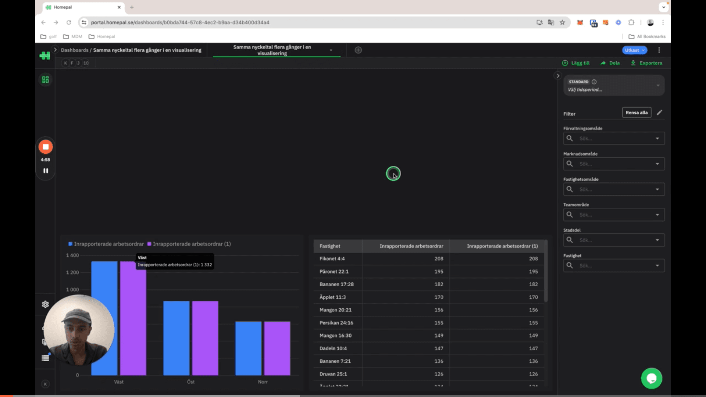Go to Dashboards breadcrumb link
The height and width of the screenshot is (397, 706).
(75, 50)
